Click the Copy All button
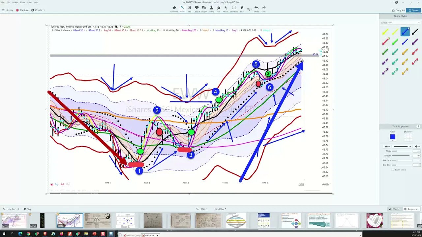 (398, 10)
